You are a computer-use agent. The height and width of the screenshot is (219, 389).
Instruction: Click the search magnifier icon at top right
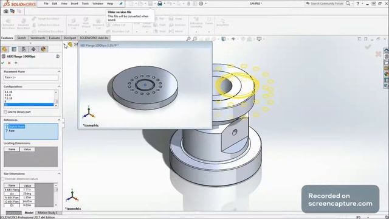[x=348, y=4]
